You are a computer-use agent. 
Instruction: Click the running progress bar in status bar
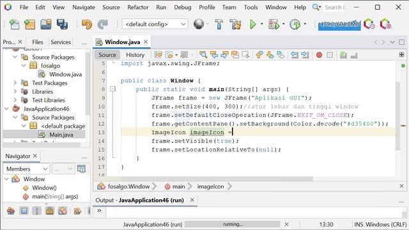pos(233,224)
